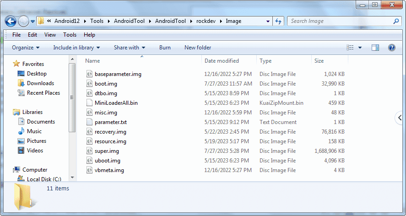Screen dimensions: 406x216
Task: Click the MiniLoaderAll.bin file icon
Action: [x=90, y=103]
